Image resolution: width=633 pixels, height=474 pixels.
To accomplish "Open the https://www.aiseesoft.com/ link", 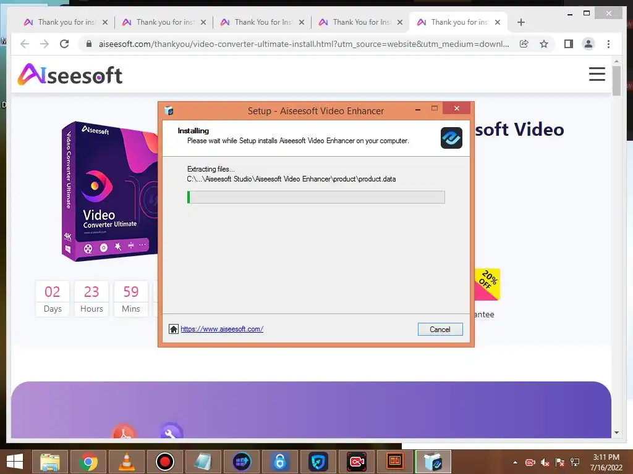I will (222, 329).
